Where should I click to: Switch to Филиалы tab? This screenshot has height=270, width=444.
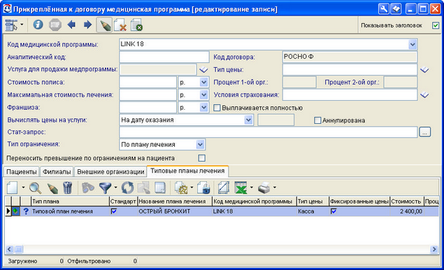57,171
